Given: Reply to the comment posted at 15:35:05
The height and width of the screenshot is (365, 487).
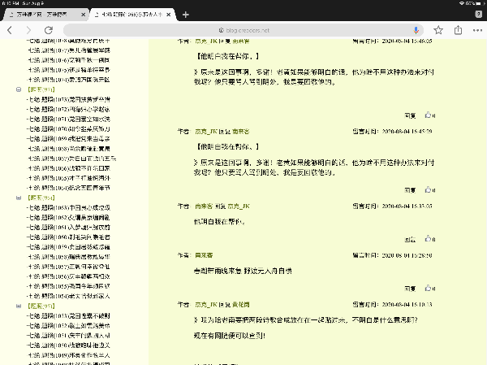Looking at the screenshot, I should [410, 239].
